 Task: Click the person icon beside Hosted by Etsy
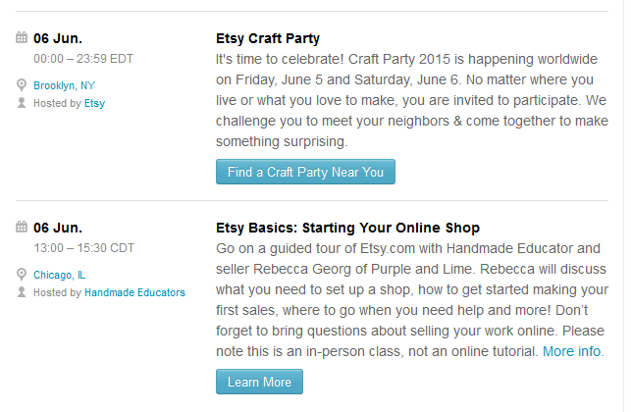[x=22, y=102]
